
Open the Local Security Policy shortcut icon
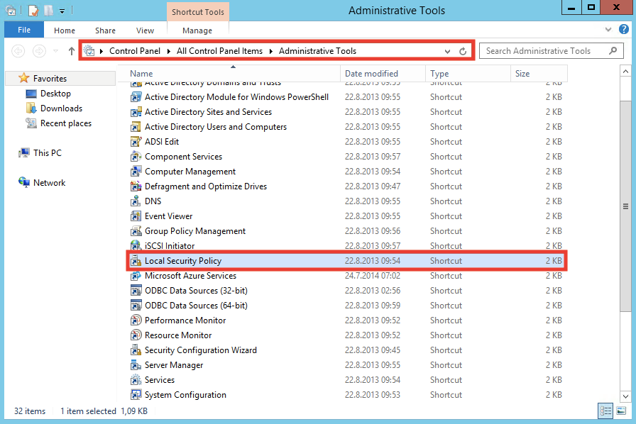[136, 261]
